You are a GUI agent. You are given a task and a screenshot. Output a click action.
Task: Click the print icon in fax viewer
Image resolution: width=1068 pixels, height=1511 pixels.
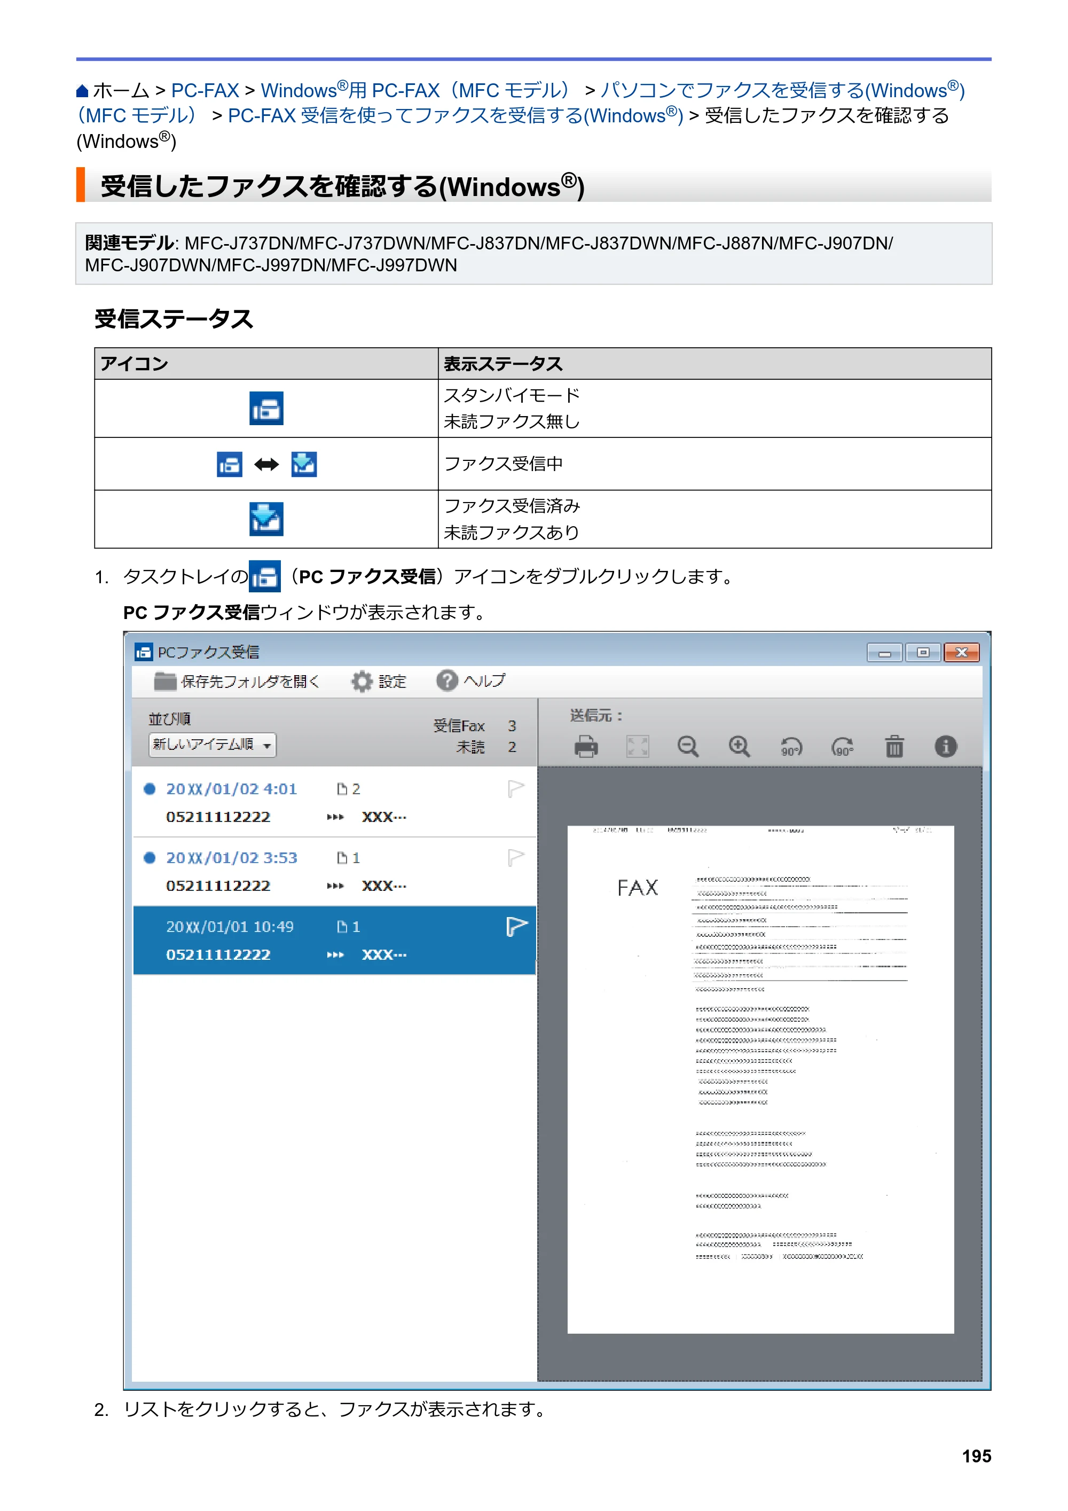[586, 746]
